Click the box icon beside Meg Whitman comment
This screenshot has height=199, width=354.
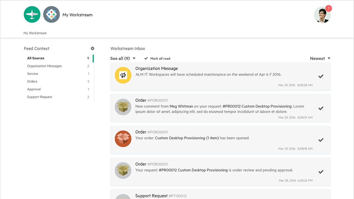(x=123, y=107)
